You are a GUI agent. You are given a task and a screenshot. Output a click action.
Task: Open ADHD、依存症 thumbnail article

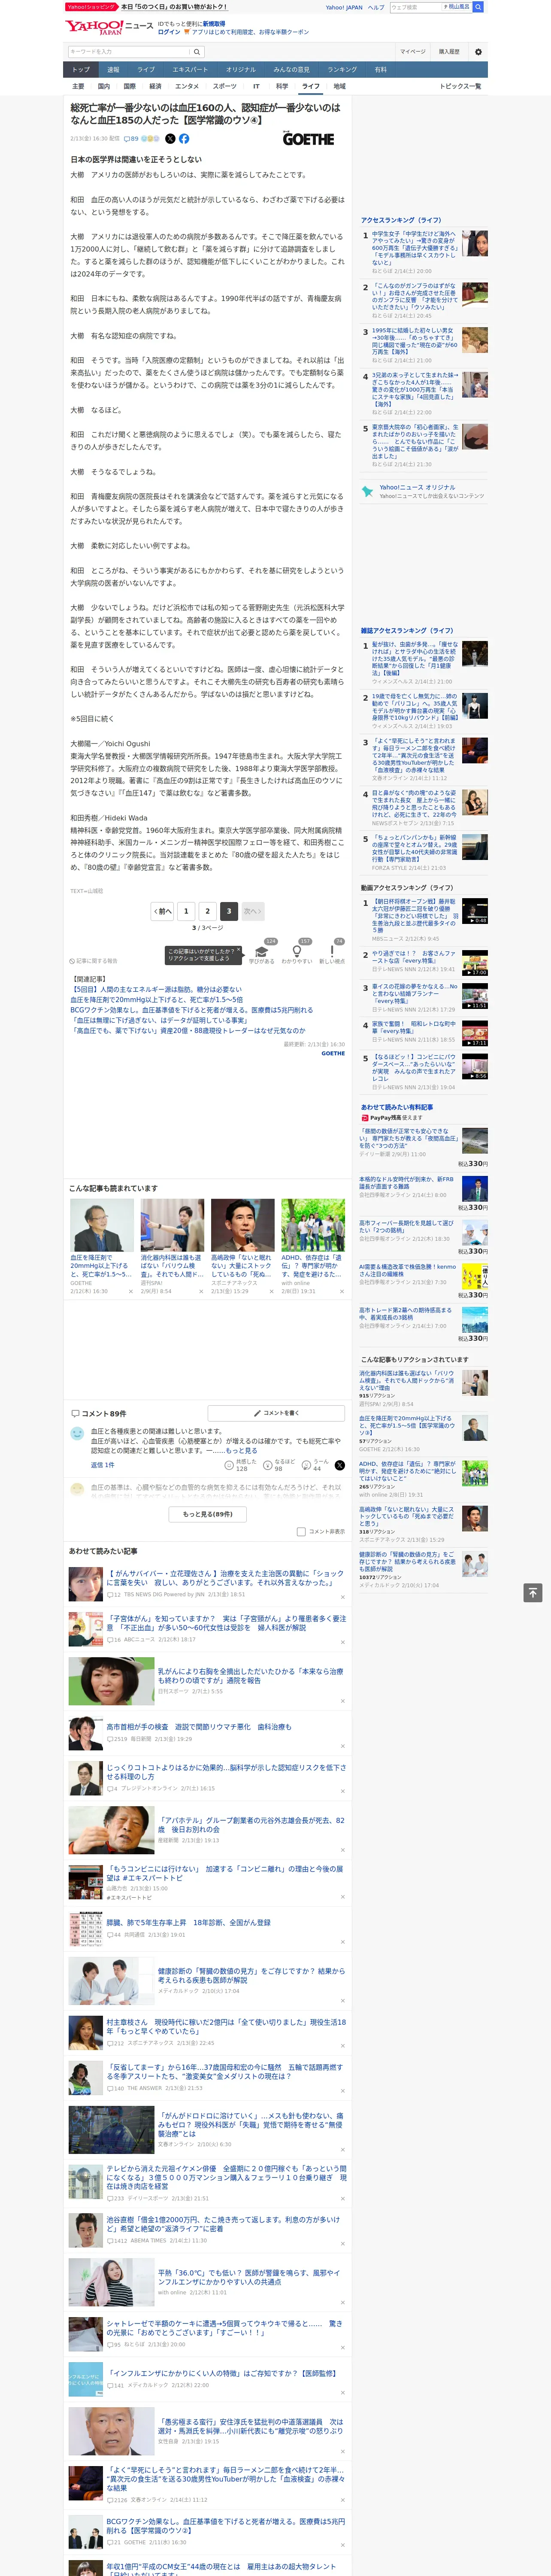click(313, 1225)
